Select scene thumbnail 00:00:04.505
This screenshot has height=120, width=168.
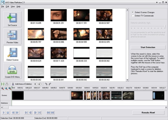point(81,34)
